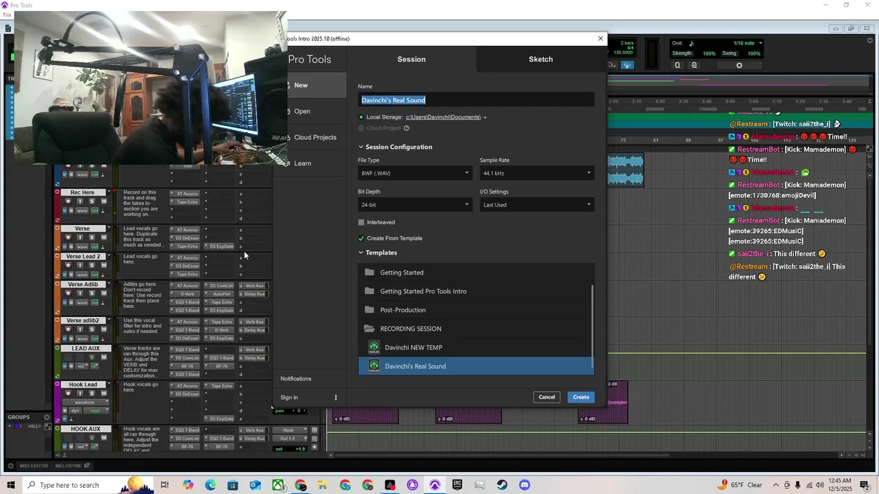The height and width of the screenshot is (494, 879).
Task: Open D3 DeEsser insert on Verse track
Action: pyautogui.click(x=185, y=238)
